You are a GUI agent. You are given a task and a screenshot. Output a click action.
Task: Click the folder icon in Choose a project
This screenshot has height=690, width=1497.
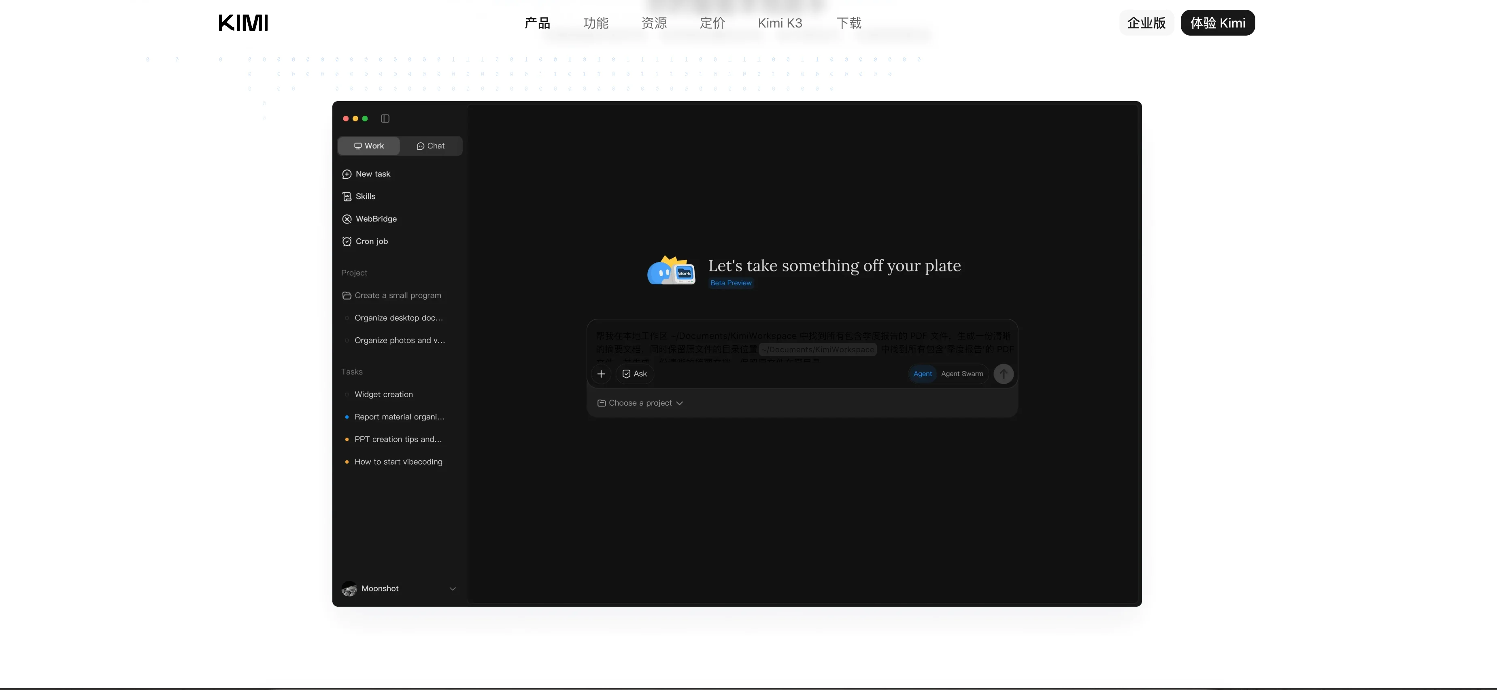(x=602, y=403)
